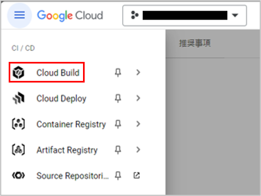
Task: Click the Artifact Registry icon
Action: tap(18, 150)
